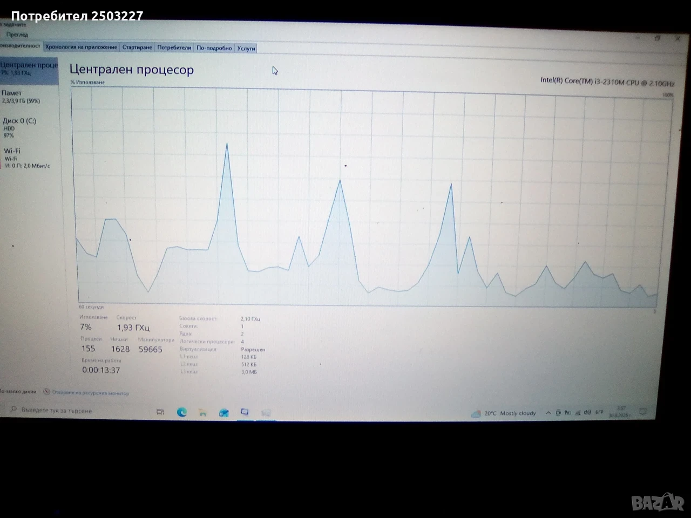Open File Explorer from the taskbar
This screenshot has width=691, height=518.
tap(202, 413)
